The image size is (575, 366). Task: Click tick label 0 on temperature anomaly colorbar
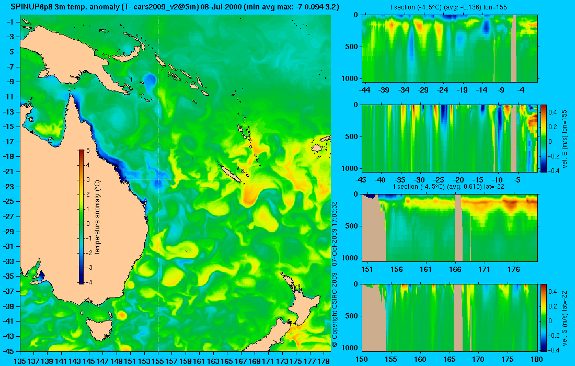coord(88,223)
